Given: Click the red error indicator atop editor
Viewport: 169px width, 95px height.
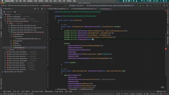Looking at the screenshot, I should (166, 11).
